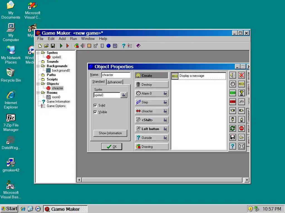This screenshot has height=213, width=285.
Task: Select the red LIFE action icon
Action: 233,102
